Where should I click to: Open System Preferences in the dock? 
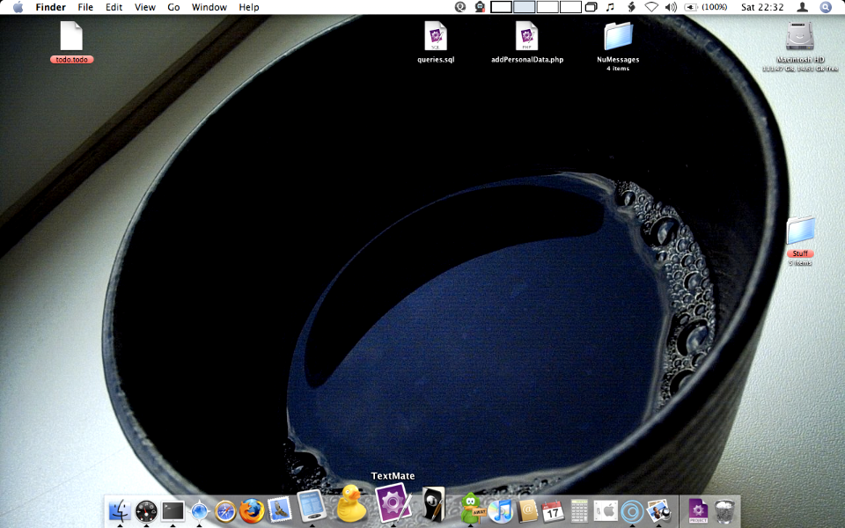pos(606,510)
